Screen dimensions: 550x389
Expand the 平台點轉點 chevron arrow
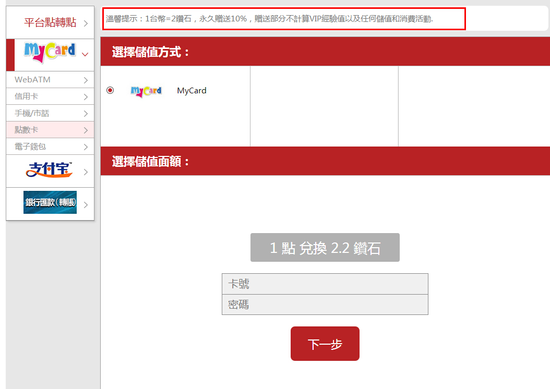click(86, 23)
